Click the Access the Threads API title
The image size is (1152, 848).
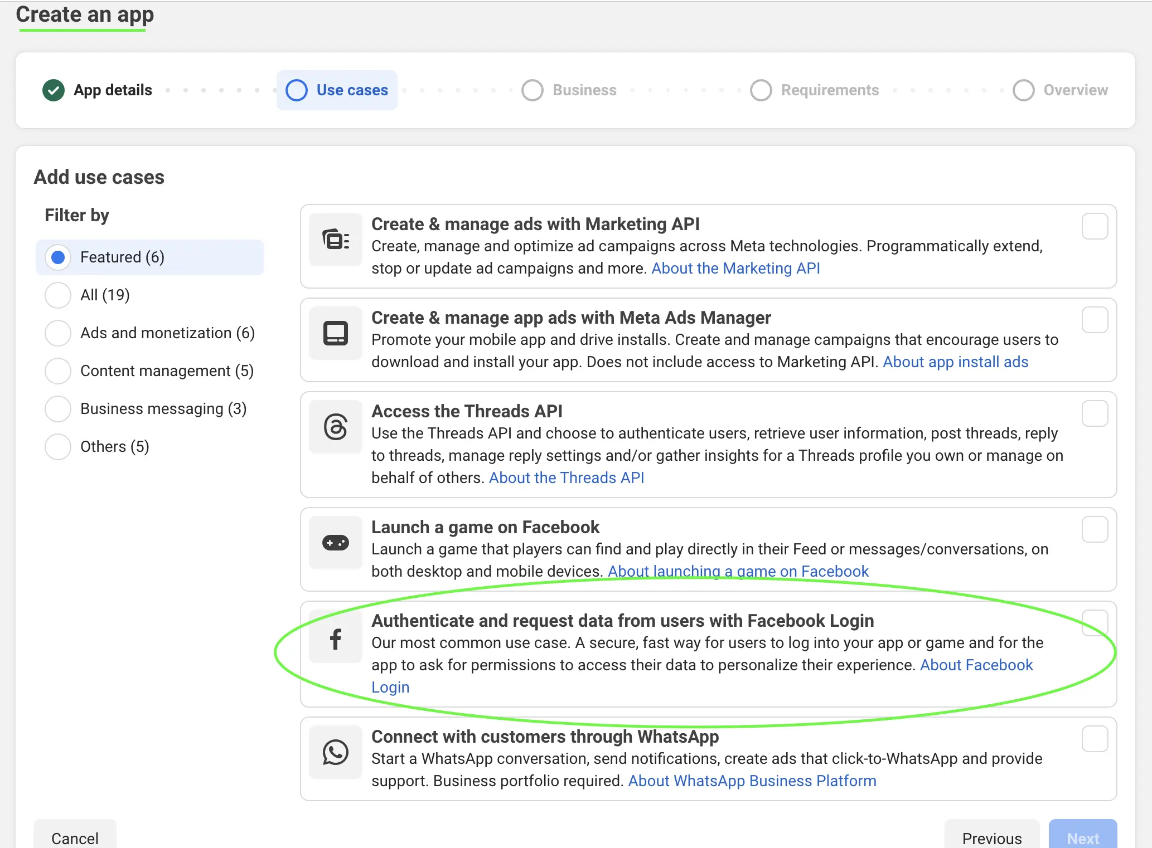(x=467, y=411)
